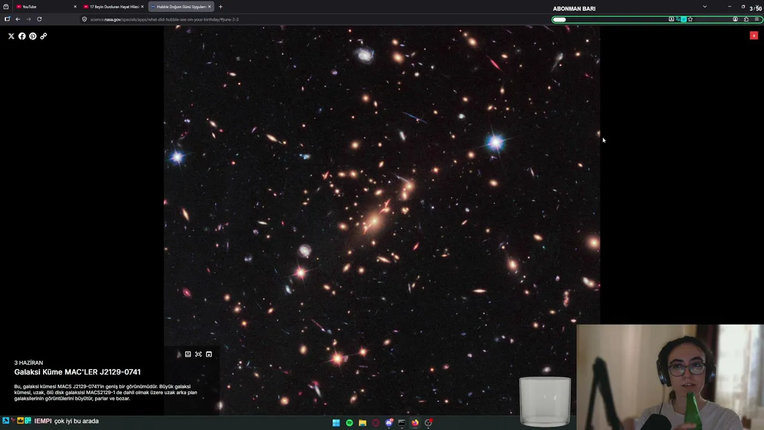Bookmark this page with the star icon

coord(691,19)
